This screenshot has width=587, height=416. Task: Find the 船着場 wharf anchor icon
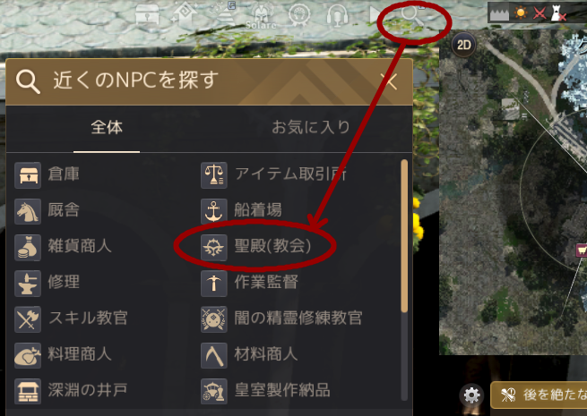pos(214,211)
